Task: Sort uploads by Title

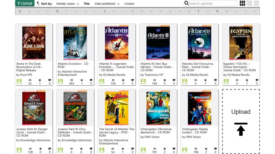Action: click(86, 4)
